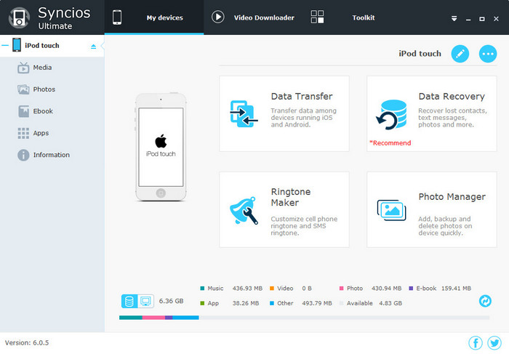Click Music size 436.93 MB
509x354 pixels.
coord(247,288)
